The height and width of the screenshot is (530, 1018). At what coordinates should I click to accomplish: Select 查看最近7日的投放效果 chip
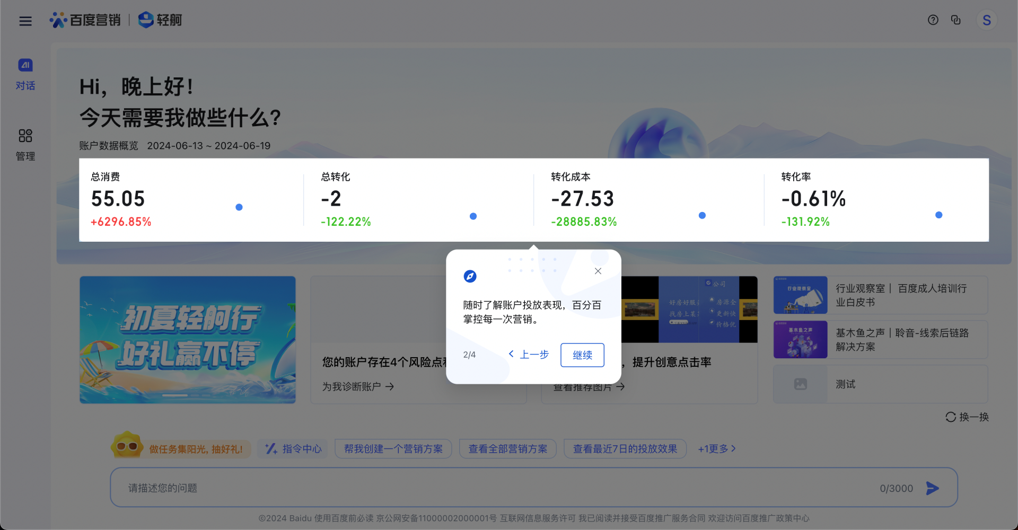[625, 449]
